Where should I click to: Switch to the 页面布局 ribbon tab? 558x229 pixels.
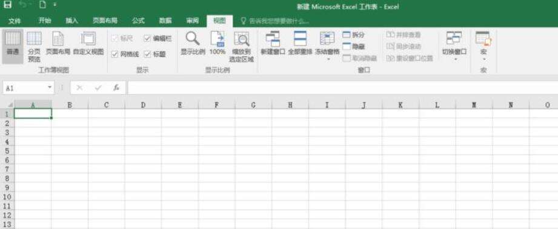[105, 21]
